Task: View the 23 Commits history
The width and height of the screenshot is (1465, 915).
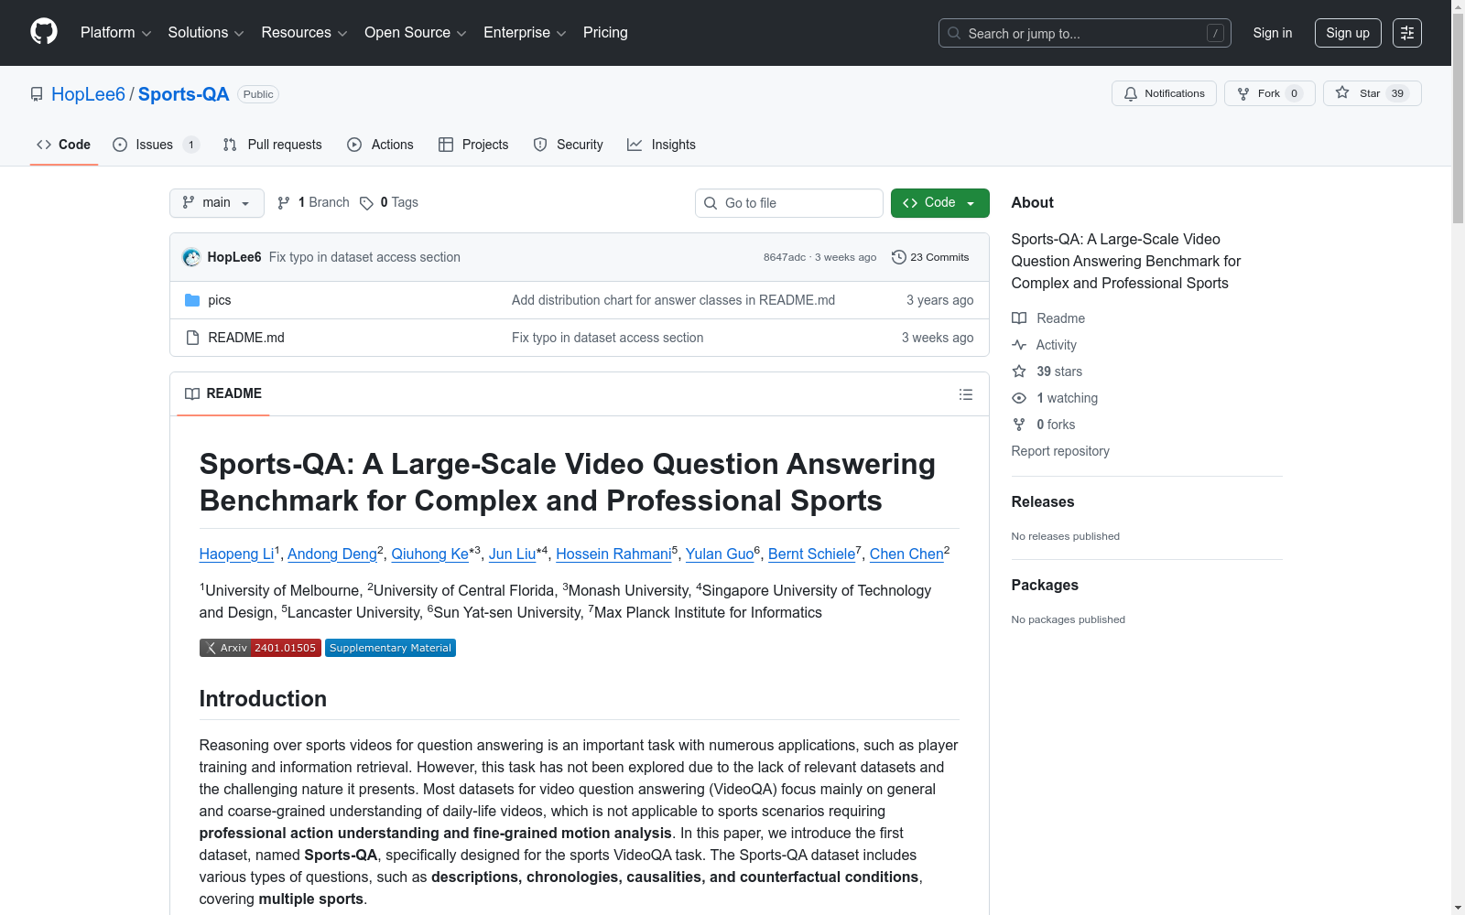Action: [930, 257]
